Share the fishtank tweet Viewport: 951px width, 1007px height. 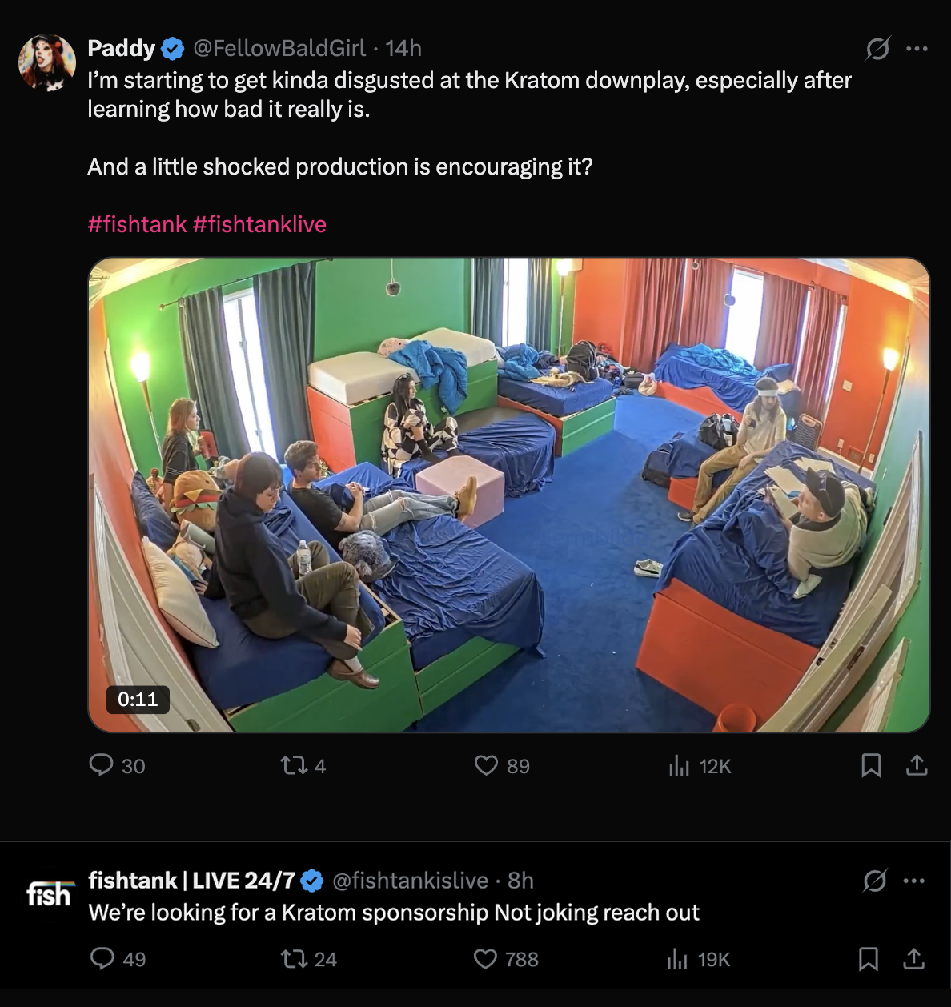[x=914, y=959]
